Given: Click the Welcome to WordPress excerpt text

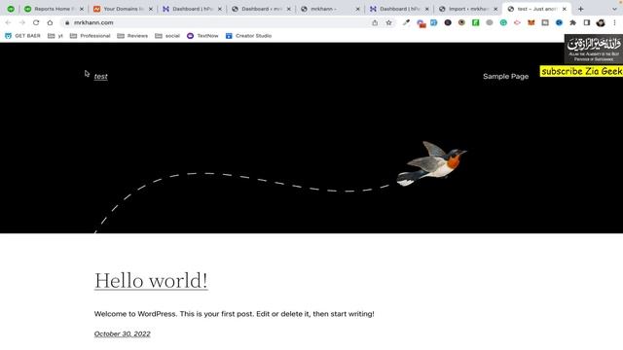Looking at the screenshot, I should [x=234, y=314].
